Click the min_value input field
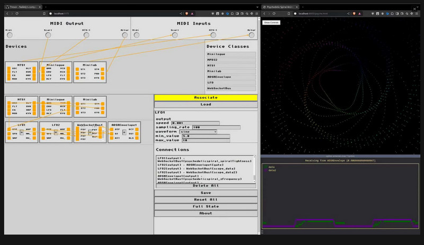 click(206, 136)
